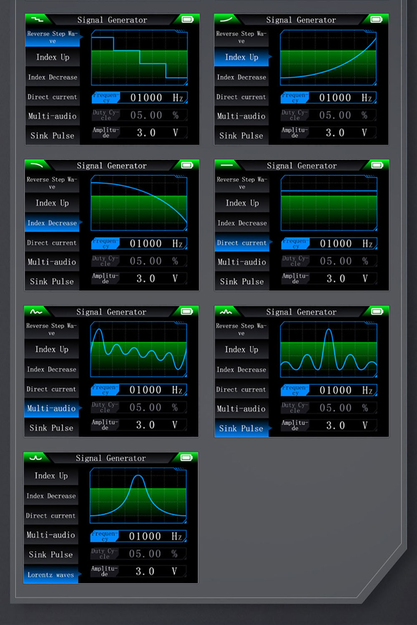Image resolution: width=417 pixels, height=625 pixels.
Task: Click the sinc pulse waveform icon
Action: [x=226, y=311]
